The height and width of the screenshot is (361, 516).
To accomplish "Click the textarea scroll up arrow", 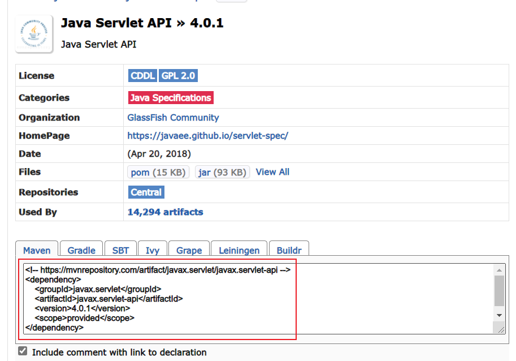I will click(499, 270).
